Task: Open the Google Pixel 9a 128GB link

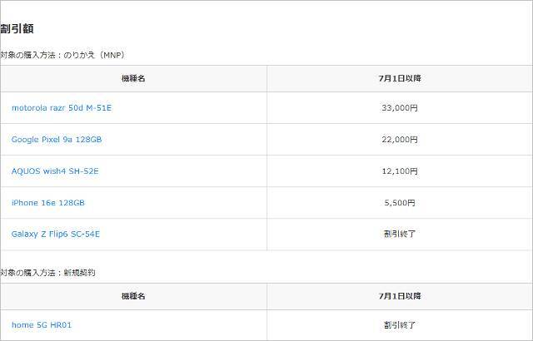Action: pyautogui.click(x=57, y=140)
